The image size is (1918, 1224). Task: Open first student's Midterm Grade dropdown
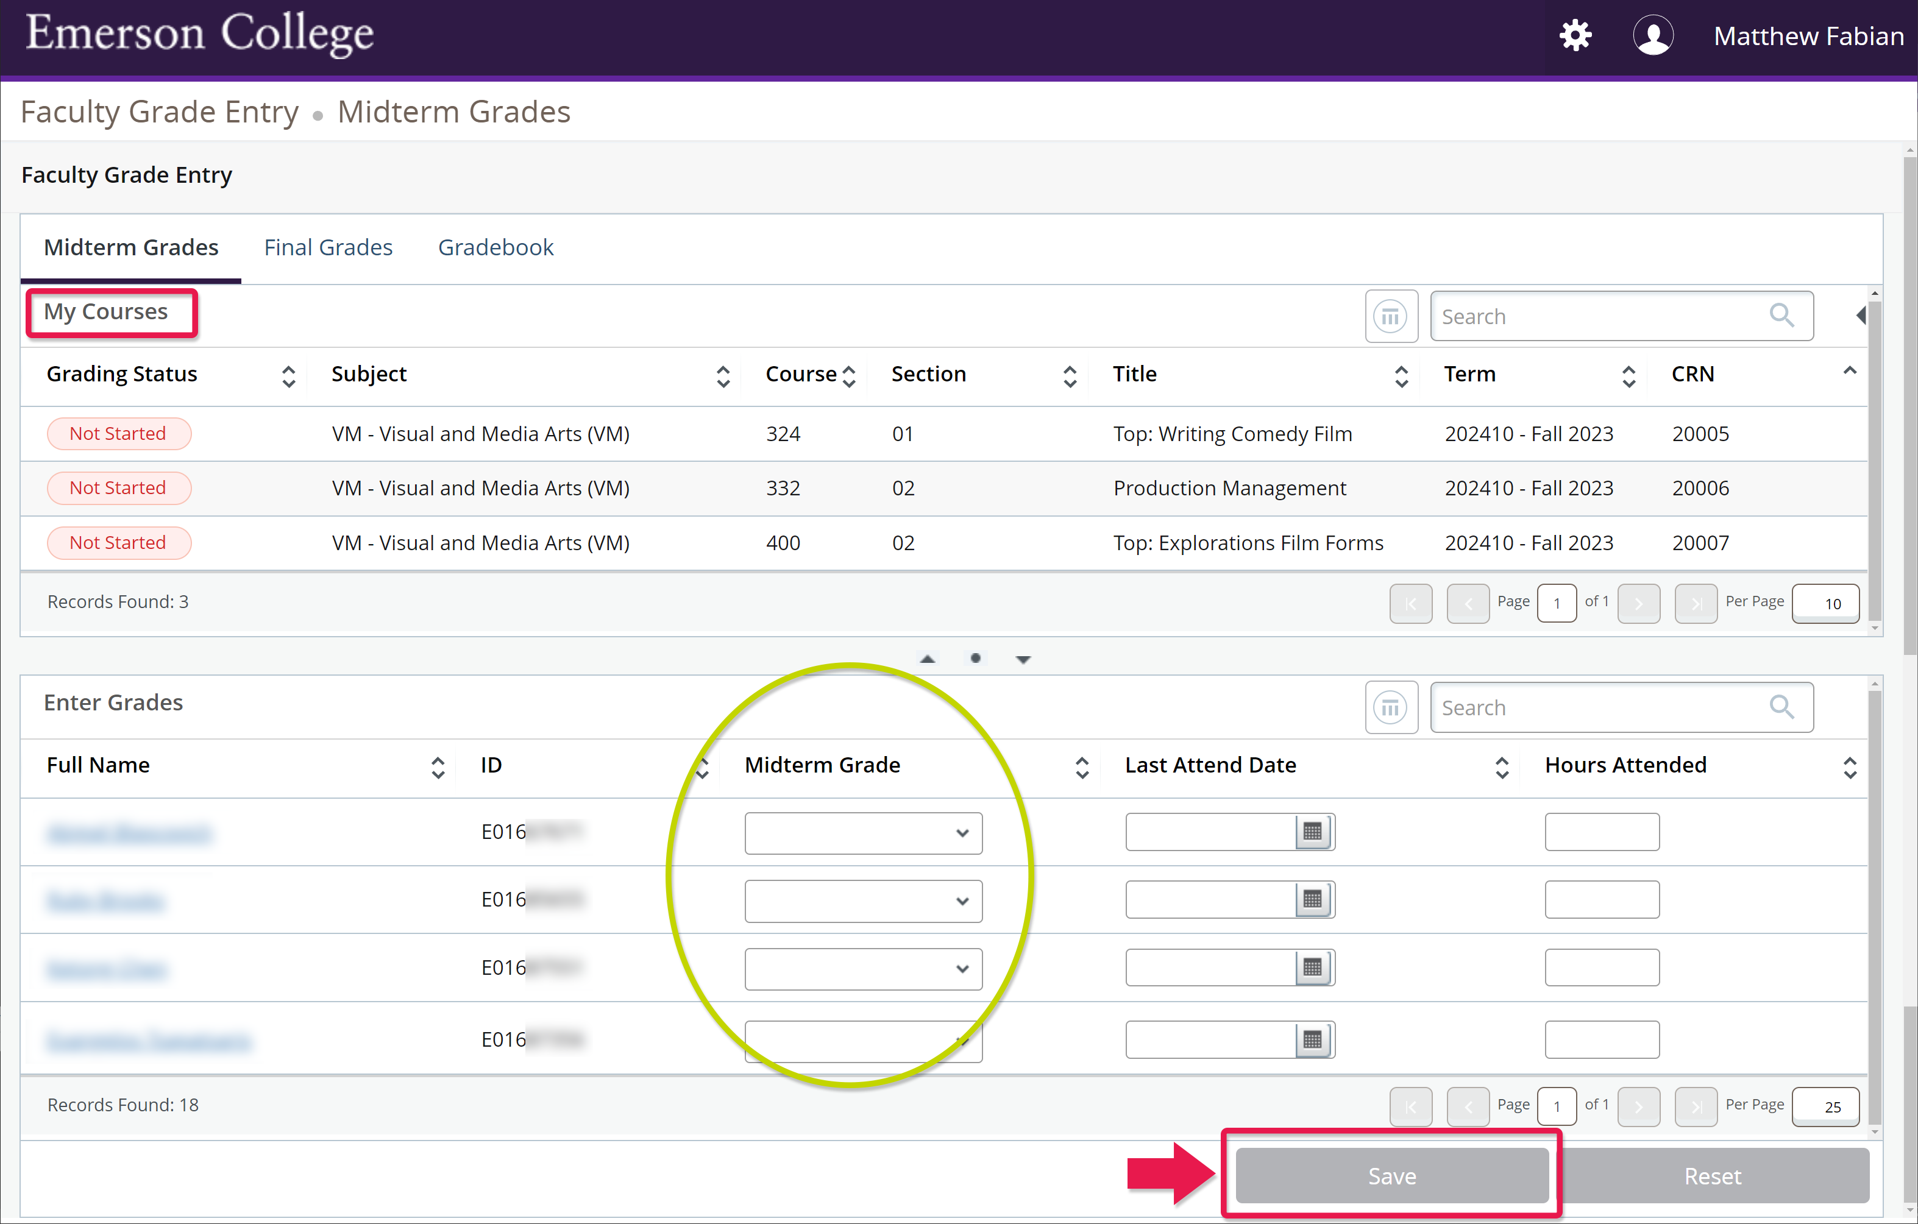coord(862,833)
